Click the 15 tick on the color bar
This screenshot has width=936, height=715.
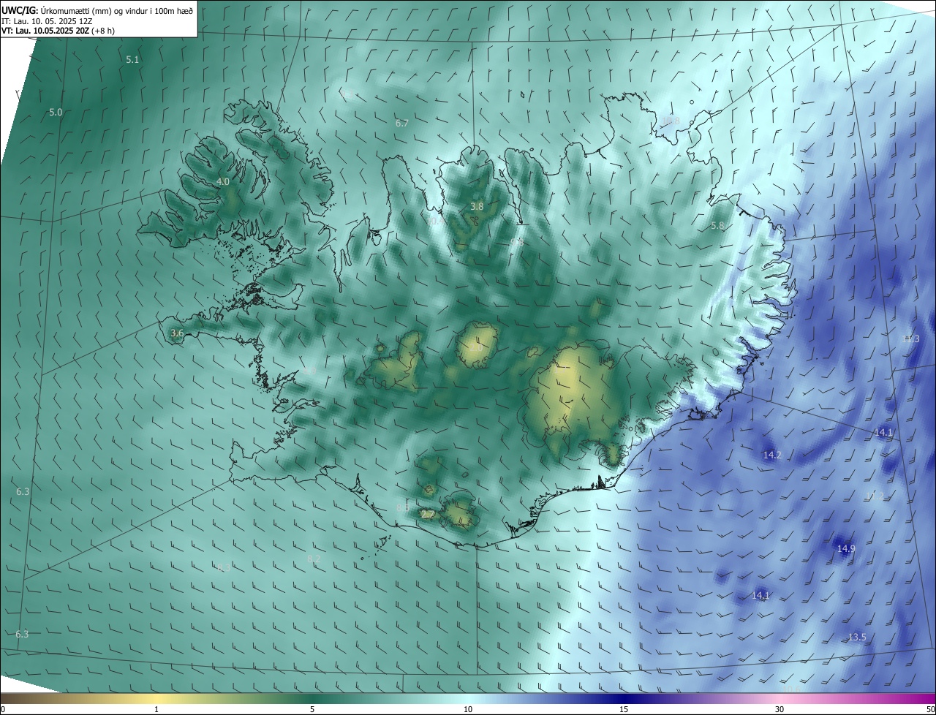pos(624,709)
